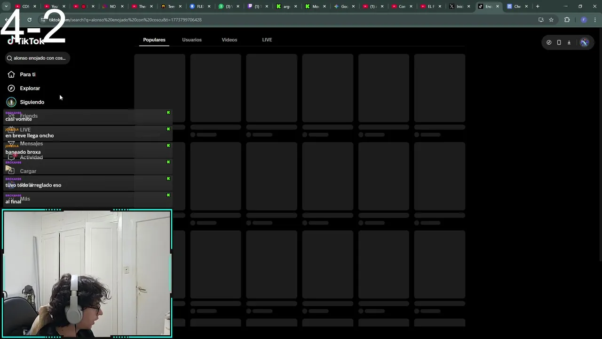
Task: Close the 'NO' browser tab
Action: [122, 7]
